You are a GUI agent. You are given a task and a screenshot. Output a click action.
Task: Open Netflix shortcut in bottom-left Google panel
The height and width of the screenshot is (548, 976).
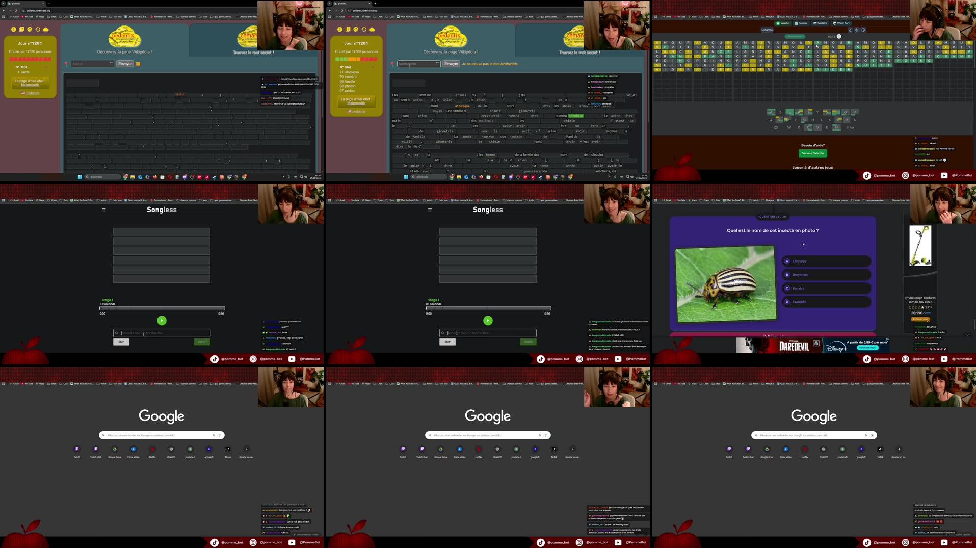152,451
